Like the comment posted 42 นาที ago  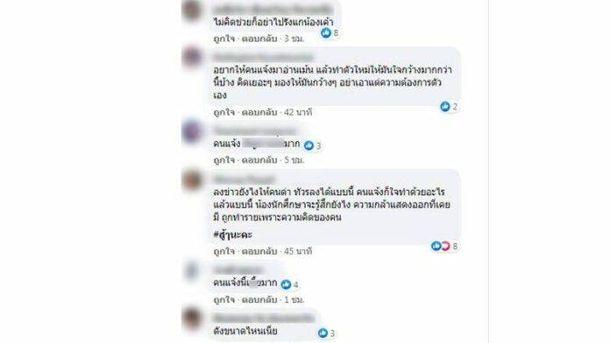click(x=224, y=112)
